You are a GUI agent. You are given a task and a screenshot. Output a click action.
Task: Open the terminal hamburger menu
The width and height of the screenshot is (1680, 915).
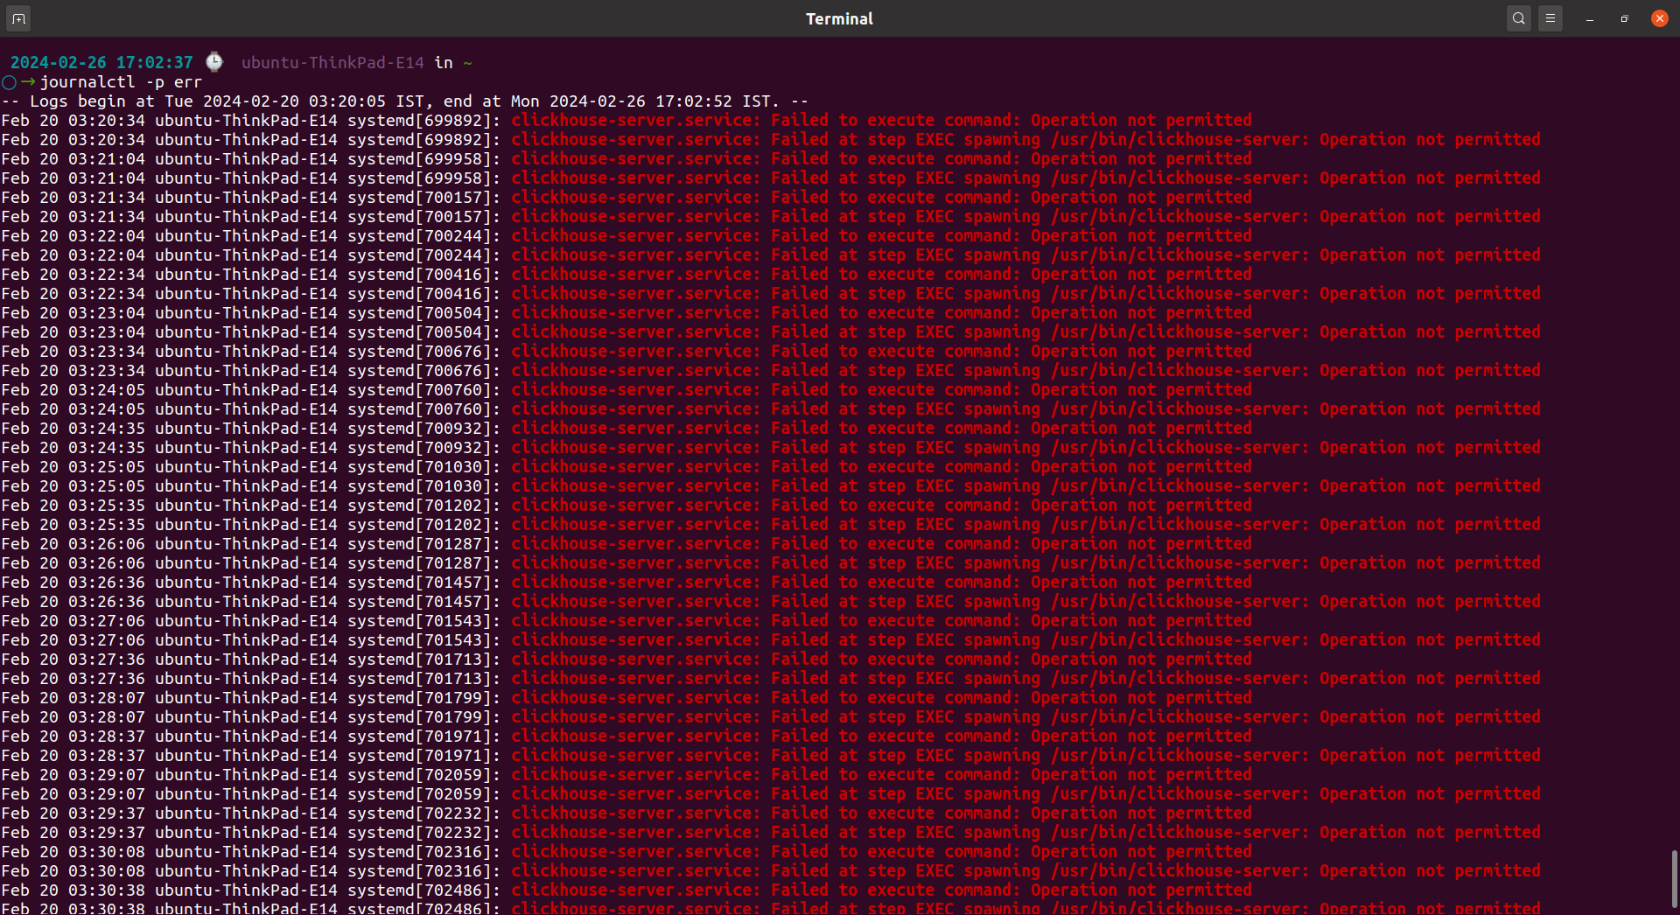(1550, 18)
